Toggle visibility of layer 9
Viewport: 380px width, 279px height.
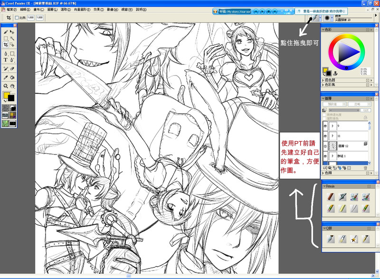pos(325,126)
